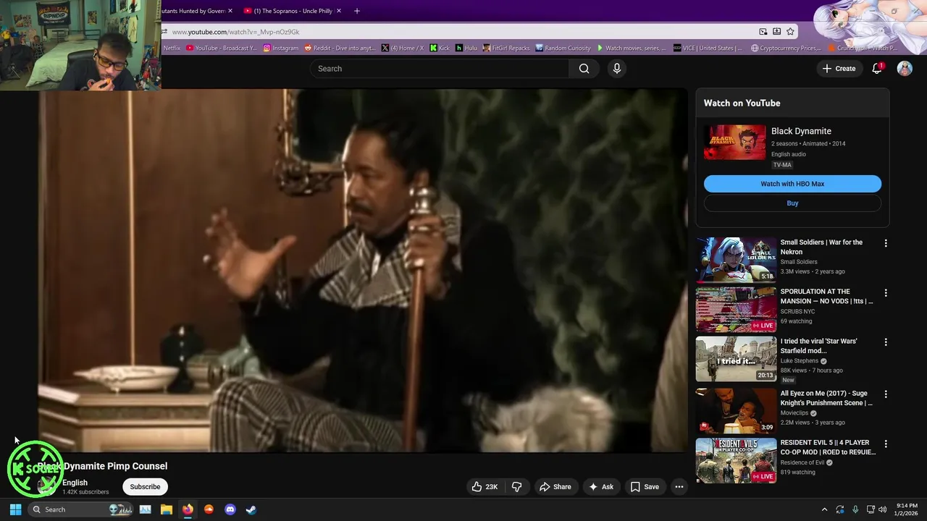
Task: Share the video
Action: tap(555, 487)
